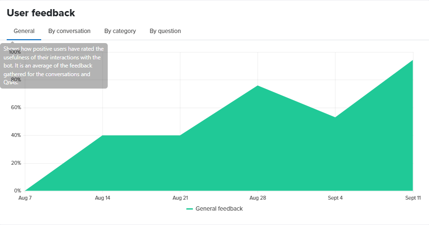Screen dimensions: 429x225
Task: Open the By conversation tab
Action: [x=69, y=31]
